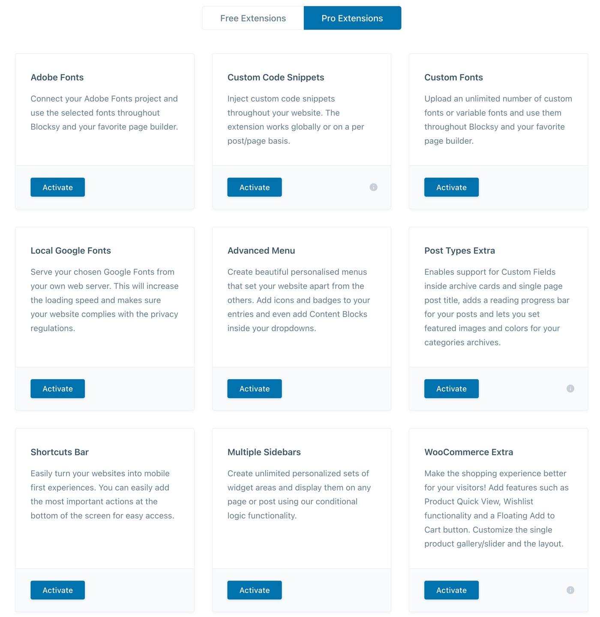Click info icon on Custom Code Snippets card
Image resolution: width=600 pixels, height=617 pixels.
tap(373, 187)
